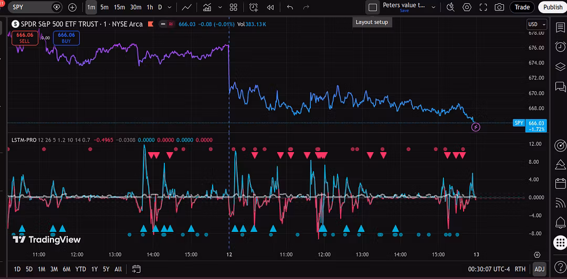Open the go-to-date calendar icon
Screen dimensions: 567x279
pos(136,269)
